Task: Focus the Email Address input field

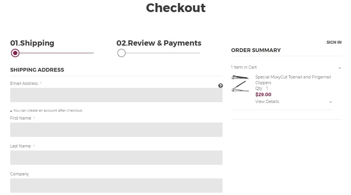Action: click(116, 95)
